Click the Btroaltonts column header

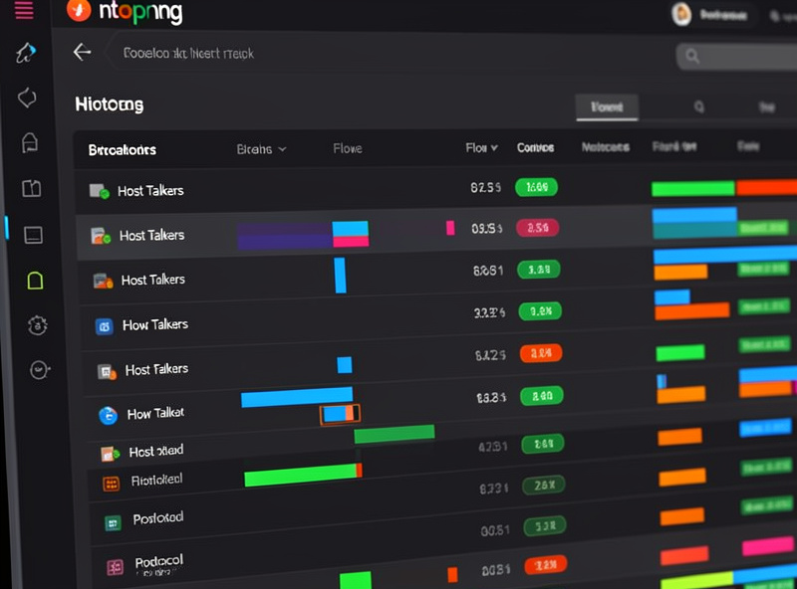(x=122, y=150)
